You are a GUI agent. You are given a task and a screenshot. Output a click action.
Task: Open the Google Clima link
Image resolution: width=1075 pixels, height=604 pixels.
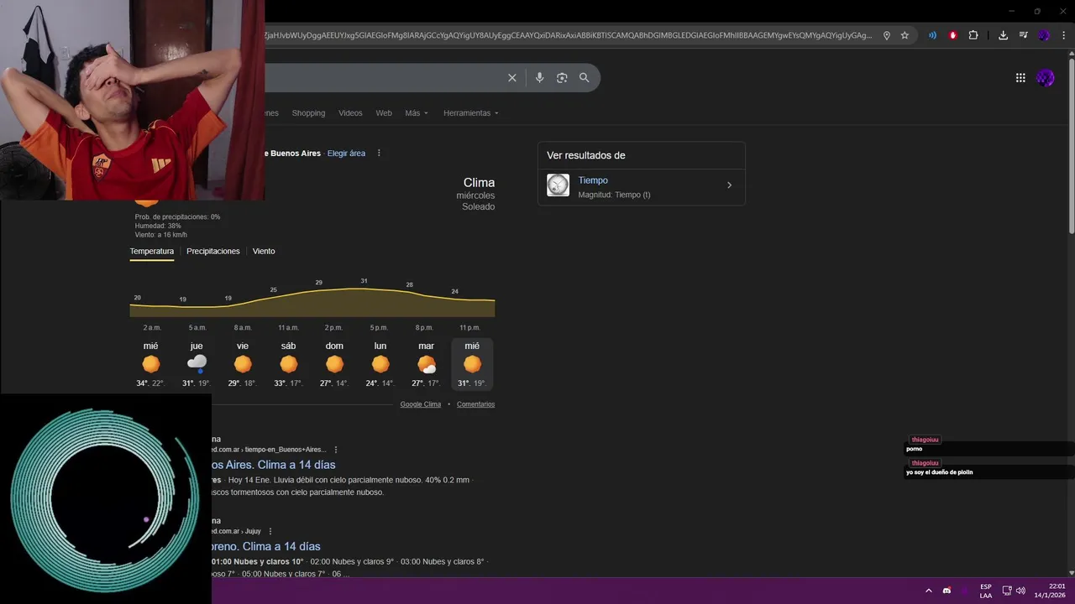tap(421, 404)
